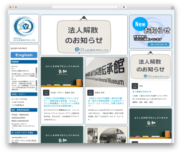Click the round icon right of address bar

(x=124, y=7)
